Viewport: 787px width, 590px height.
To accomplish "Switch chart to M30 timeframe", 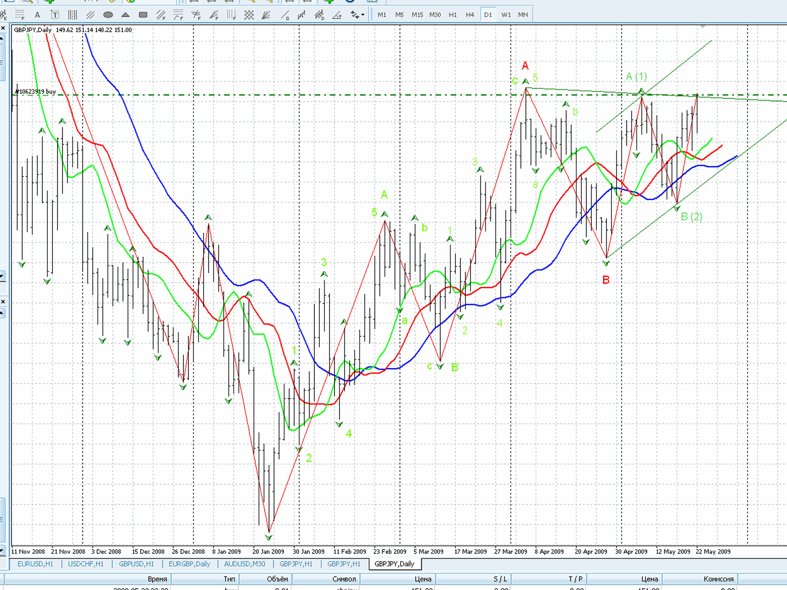I will 435,15.
